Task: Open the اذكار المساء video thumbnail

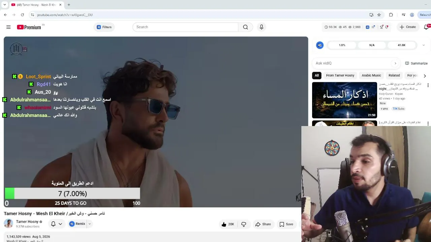Action: 344,100
